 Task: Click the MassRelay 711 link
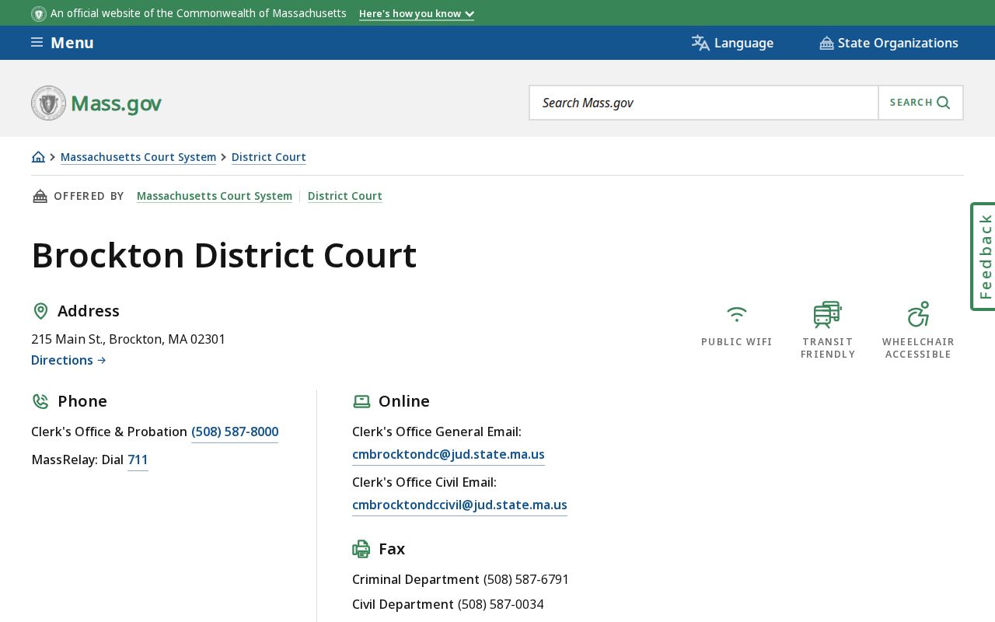coord(138,460)
